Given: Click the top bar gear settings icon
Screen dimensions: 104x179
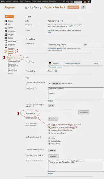Looking at the screenshot, I should pos(89,2).
